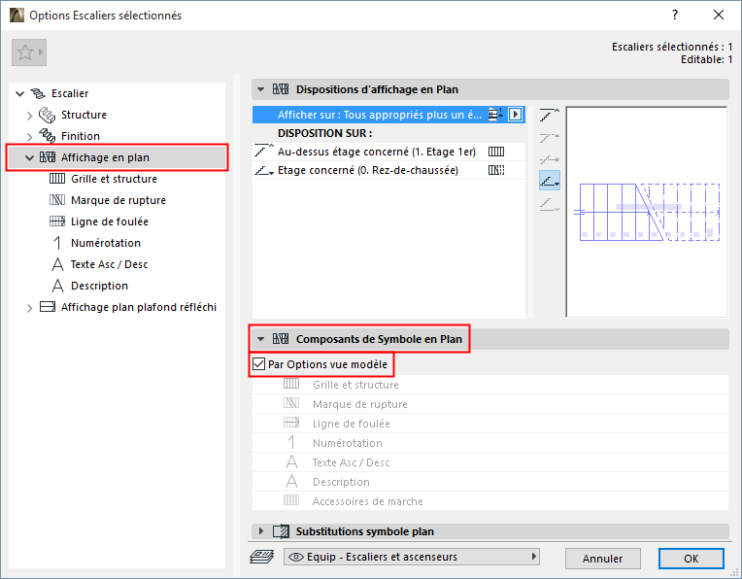Open Grille et structure page
The height and width of the screenshot is (579, 742).
pos(114,179)
